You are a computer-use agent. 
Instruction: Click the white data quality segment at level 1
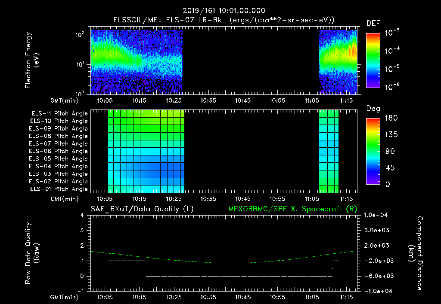[127, 261]
